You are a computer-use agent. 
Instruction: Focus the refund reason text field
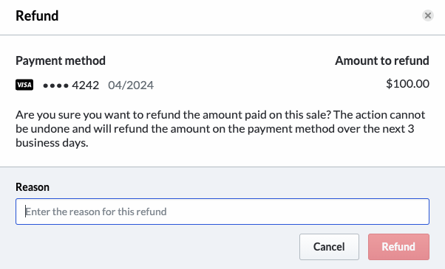(x=222, y=212)
